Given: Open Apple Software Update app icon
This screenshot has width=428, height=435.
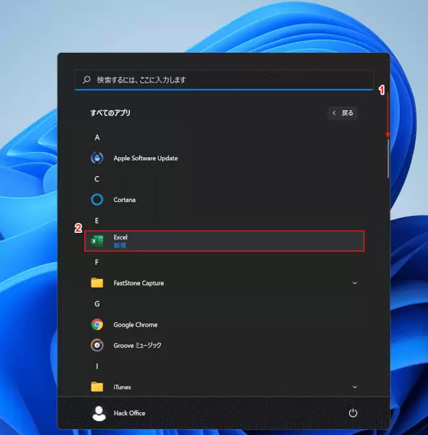Looking at the screenshot, I should (x=97, y=158).
